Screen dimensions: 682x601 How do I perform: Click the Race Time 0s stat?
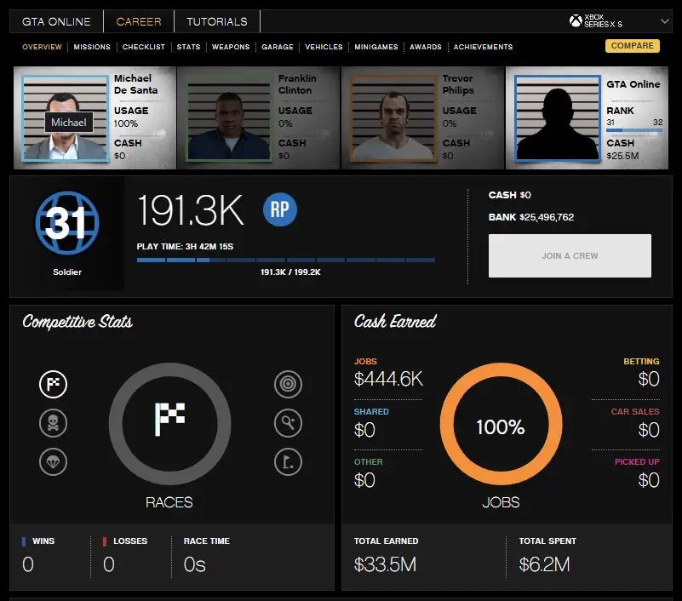pos(207,556)
